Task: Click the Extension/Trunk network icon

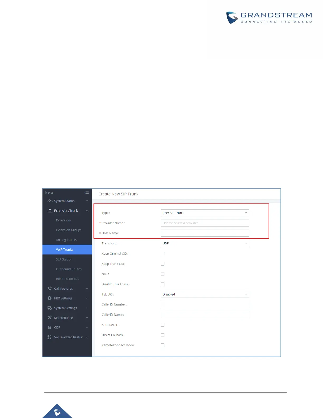Action: pos(50,211)
